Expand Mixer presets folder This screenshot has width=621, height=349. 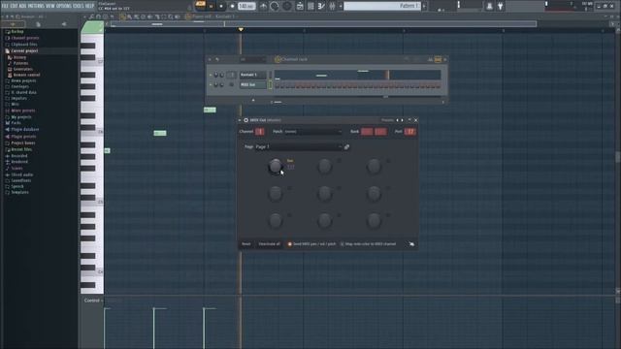23,111
